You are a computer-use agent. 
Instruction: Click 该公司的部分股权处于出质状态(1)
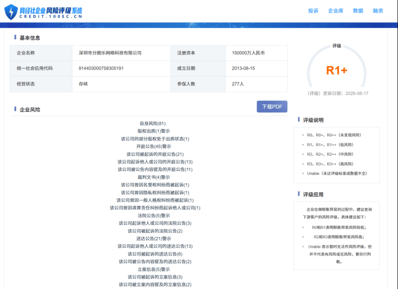coord(155,139)
